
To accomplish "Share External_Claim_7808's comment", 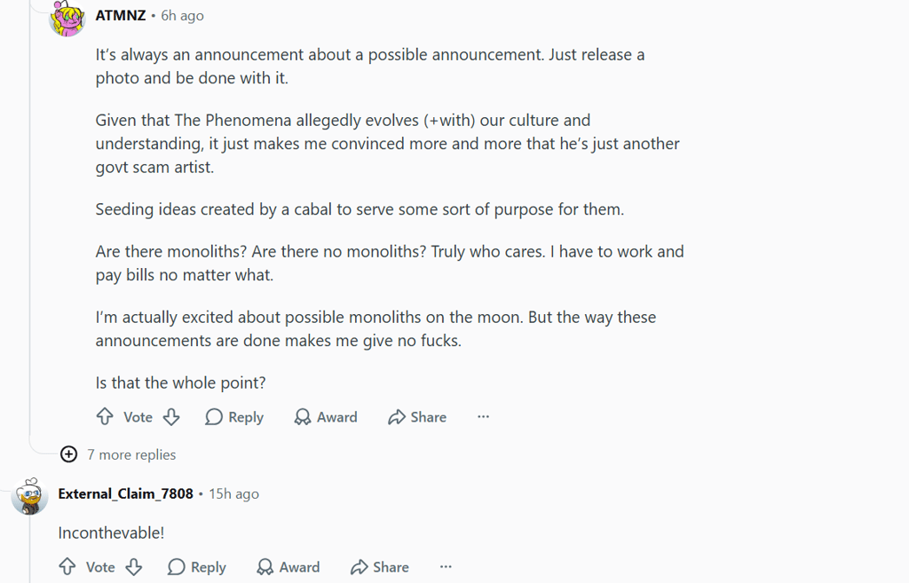I will [380, 567].
